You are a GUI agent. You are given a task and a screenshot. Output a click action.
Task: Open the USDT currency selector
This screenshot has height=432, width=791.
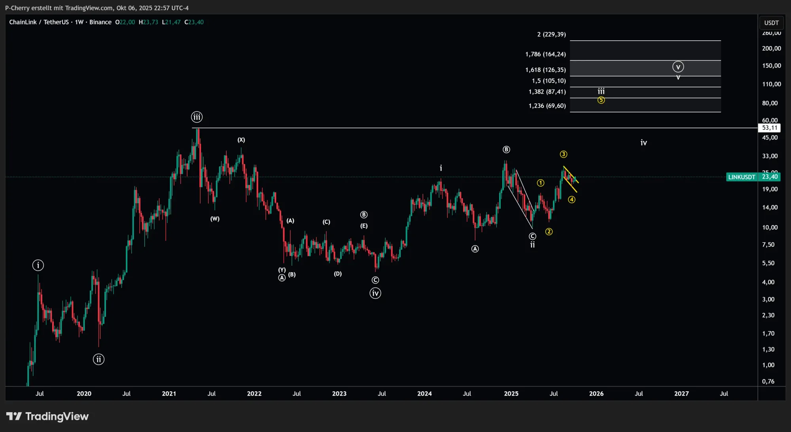pyautogui.click(x=771, y=23)
